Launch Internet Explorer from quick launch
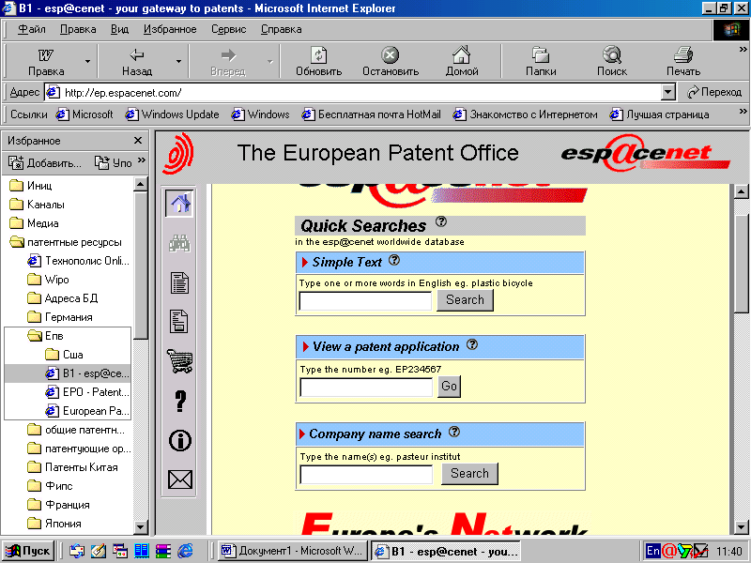This screenshot has width=751, height=563. (x=185, y=551)
